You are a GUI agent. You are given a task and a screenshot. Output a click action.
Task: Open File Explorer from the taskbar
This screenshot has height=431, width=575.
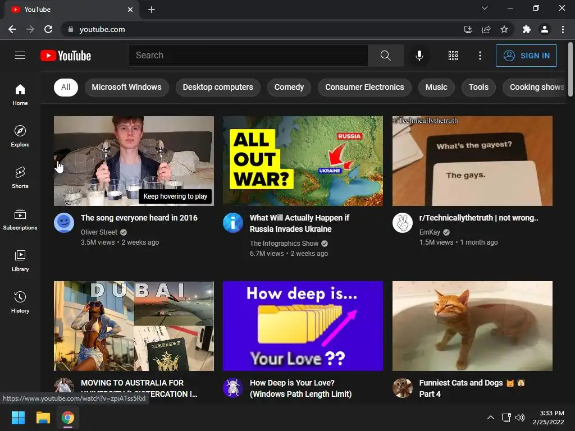coord(43,418)
